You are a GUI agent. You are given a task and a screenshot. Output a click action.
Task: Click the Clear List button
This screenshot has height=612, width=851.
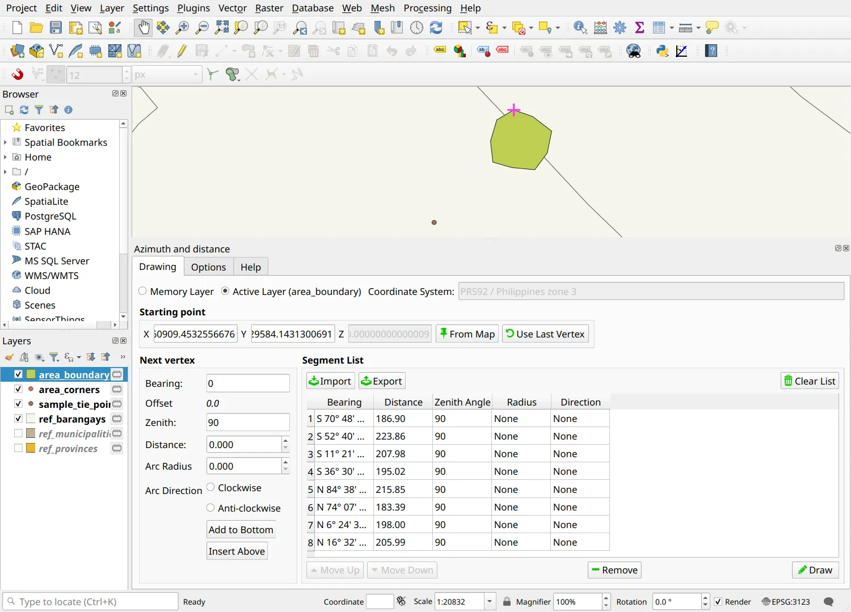[810, 381]
